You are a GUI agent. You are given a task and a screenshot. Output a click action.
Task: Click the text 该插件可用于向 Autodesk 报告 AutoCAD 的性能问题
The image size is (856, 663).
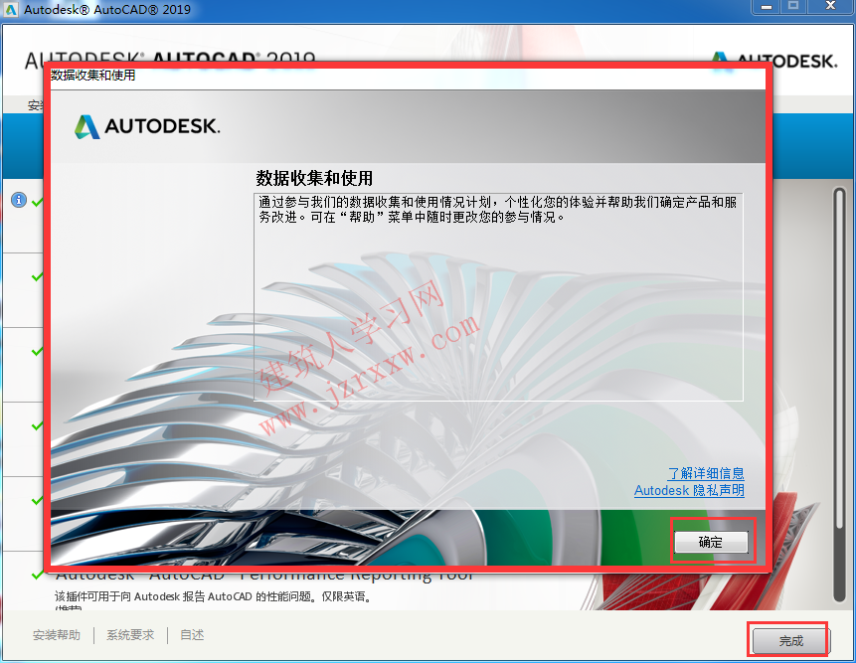[x=214, y=596]
